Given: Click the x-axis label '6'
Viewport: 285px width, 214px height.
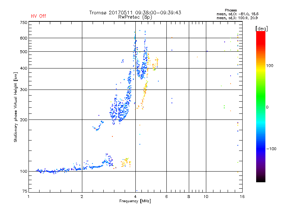Looking at the screenshot, I should tap(166, 197).
